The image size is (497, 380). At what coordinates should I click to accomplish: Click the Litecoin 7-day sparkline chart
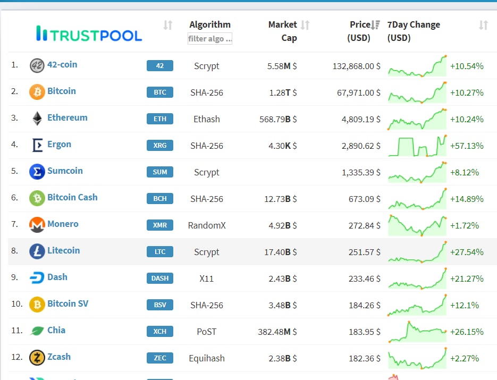(x=417, y=252)
